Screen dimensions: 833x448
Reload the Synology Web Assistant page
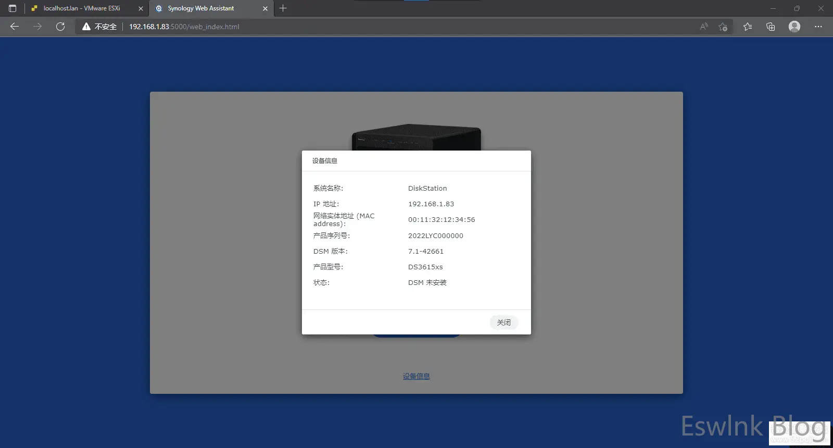click(60, 27)
